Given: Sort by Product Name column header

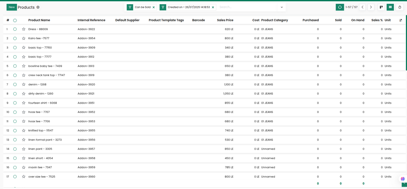Looking at the screenshot, I should (x=39, y=20).
